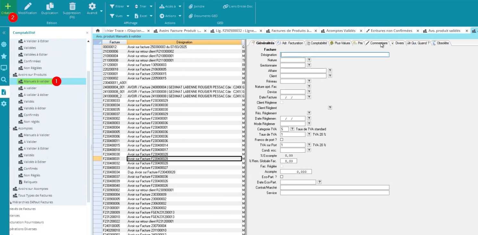Screen dimensions: 478x235
Task: Collapse the Acomptes tree node
Action: click(x=11, y=128)
